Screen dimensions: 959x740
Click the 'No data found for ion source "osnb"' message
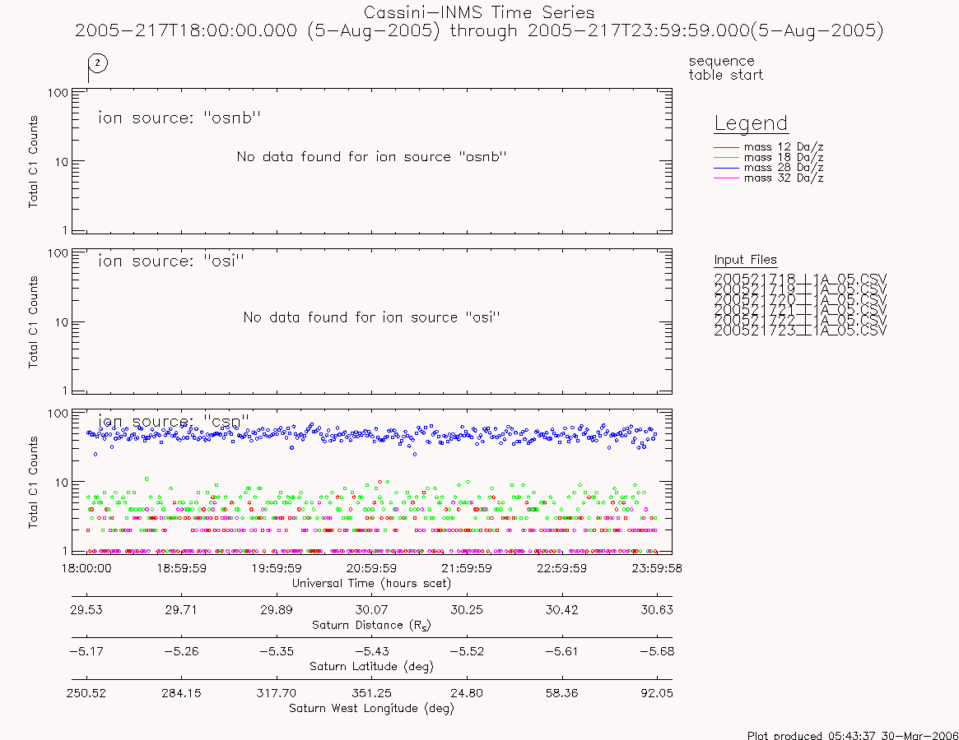click(372, 156)
